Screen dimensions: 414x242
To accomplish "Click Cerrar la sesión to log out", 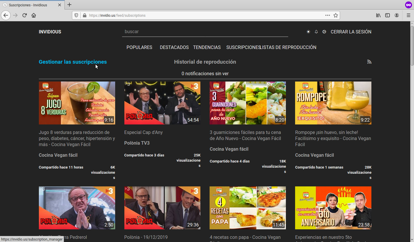I will click(351, 32).
